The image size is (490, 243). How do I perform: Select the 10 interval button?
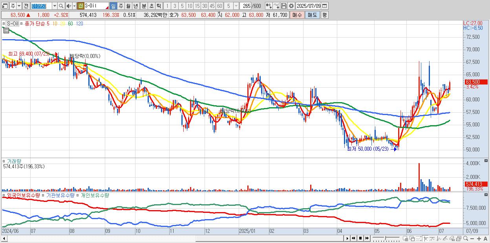tap(190, 6)
